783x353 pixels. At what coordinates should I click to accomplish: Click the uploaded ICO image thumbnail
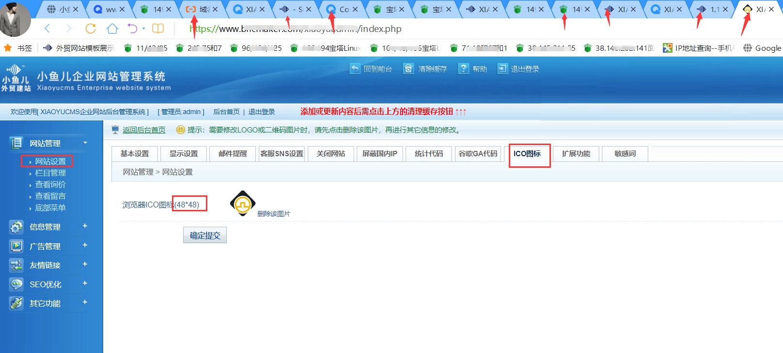point(242,203)
